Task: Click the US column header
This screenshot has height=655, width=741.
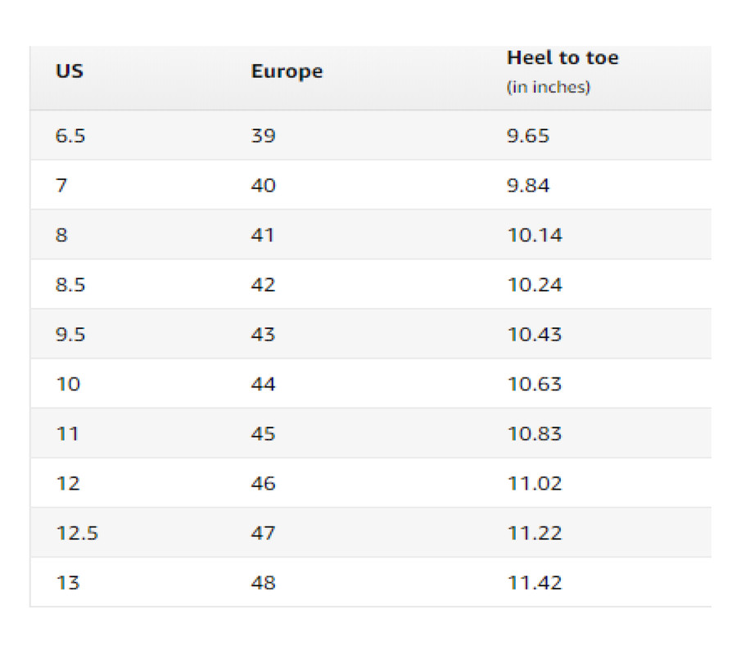Action: coord(70,71)
